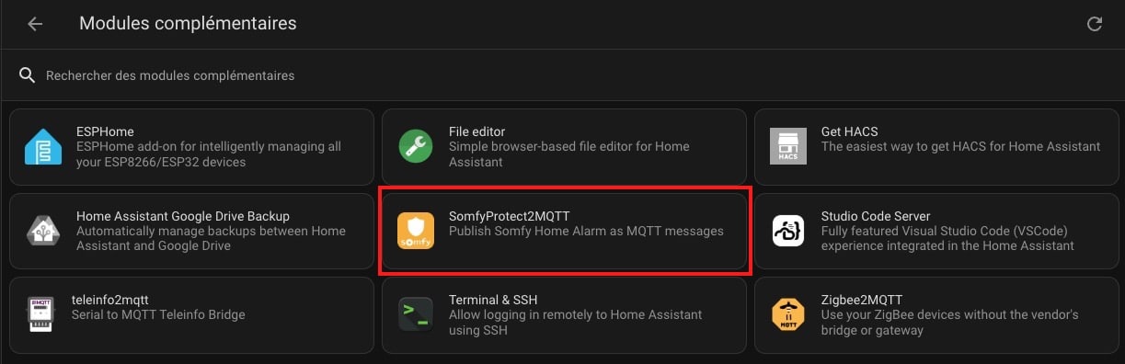Click the search magnifier icon

point(28,74)
